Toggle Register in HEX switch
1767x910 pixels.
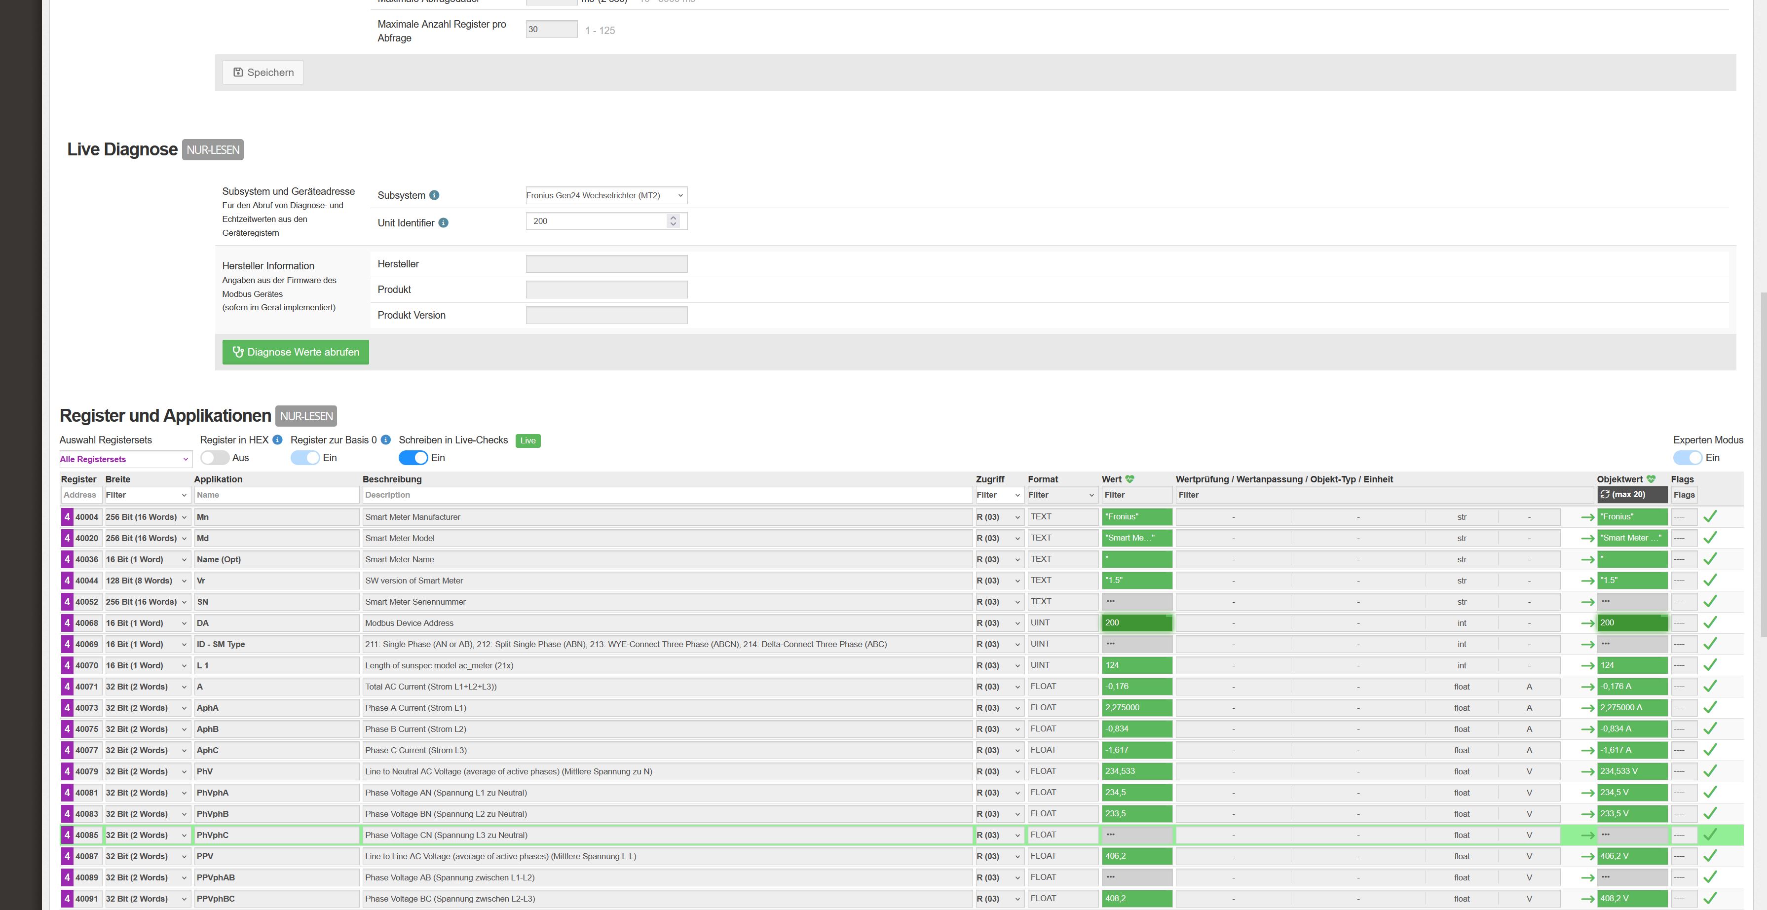[x=215, y=457]
